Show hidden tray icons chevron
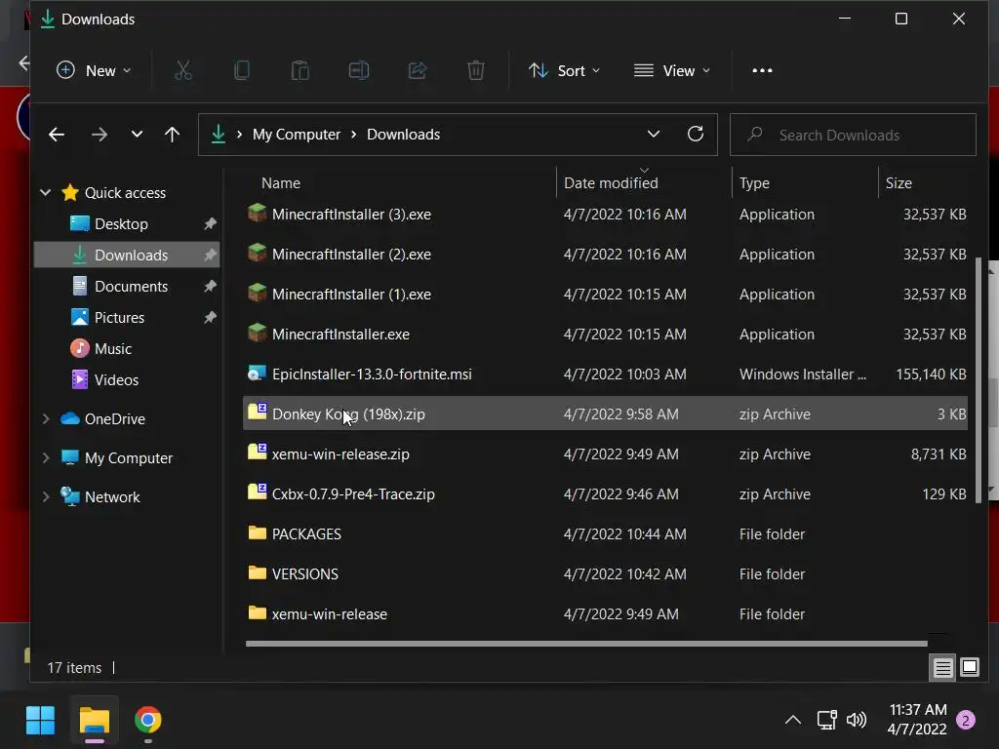 (x=792, y=721)
